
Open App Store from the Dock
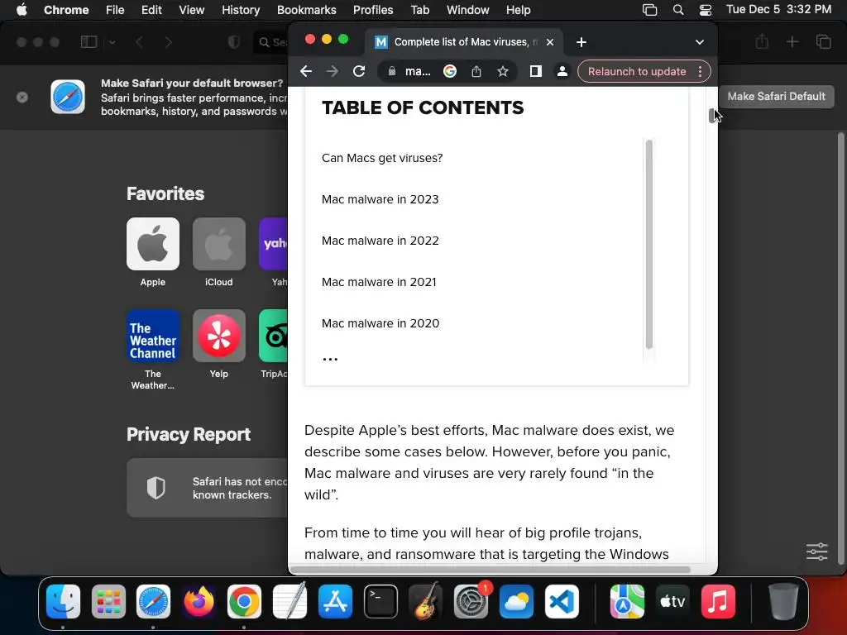point(335,601)
